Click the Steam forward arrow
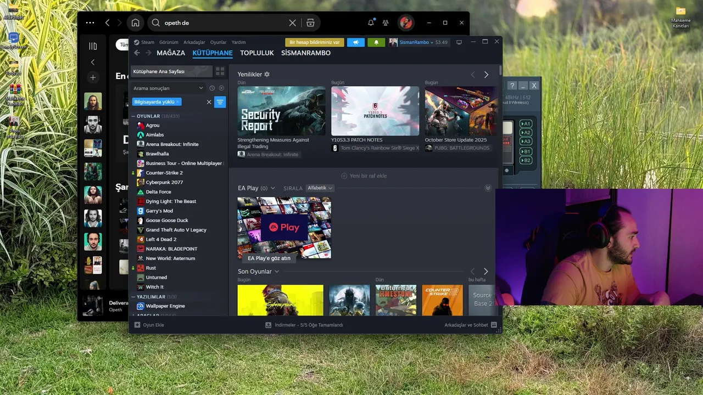This screenshot has width=703, height=395. point(148,53)
